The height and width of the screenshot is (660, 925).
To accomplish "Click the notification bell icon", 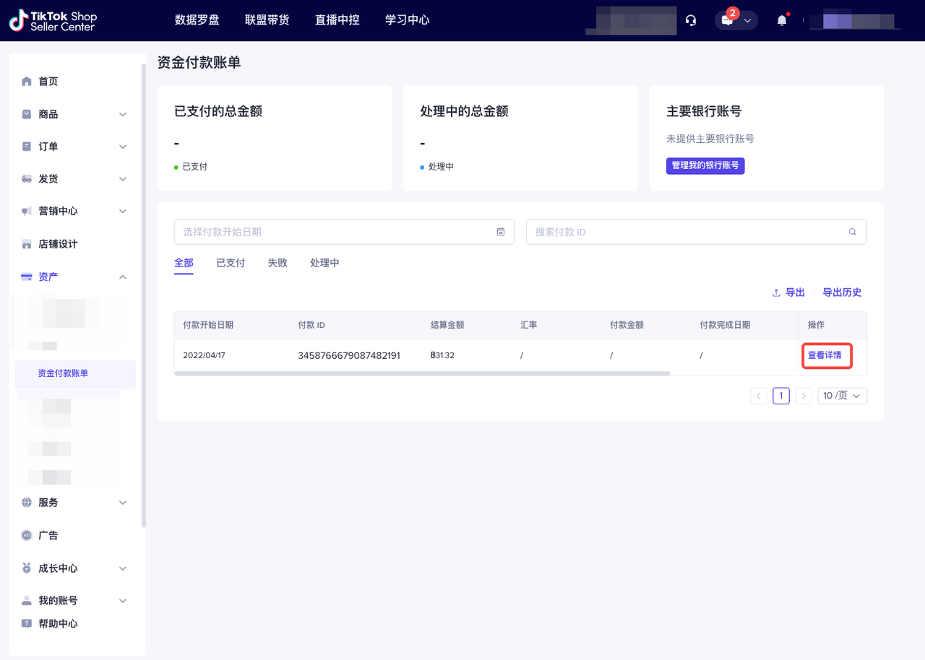I will (781, 20).
